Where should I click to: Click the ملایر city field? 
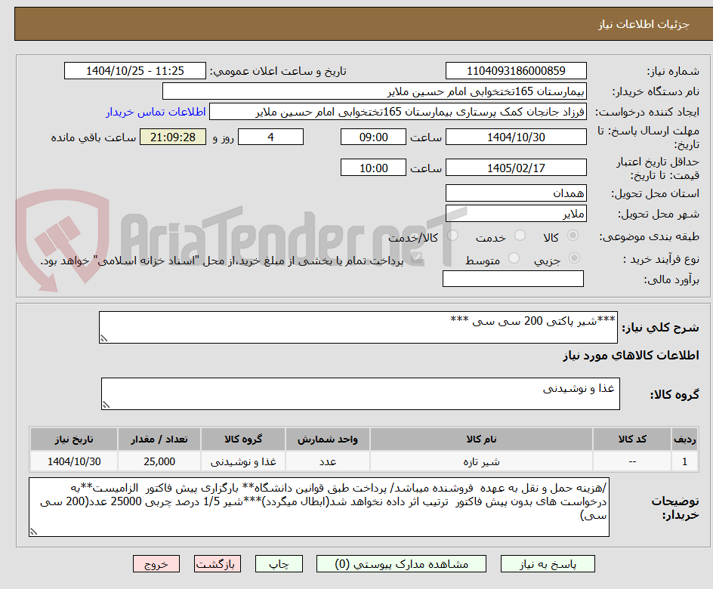516,214
